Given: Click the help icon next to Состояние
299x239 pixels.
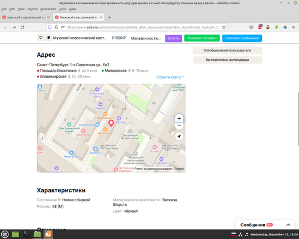Looking at the screenshot, I should coord(59,200).
